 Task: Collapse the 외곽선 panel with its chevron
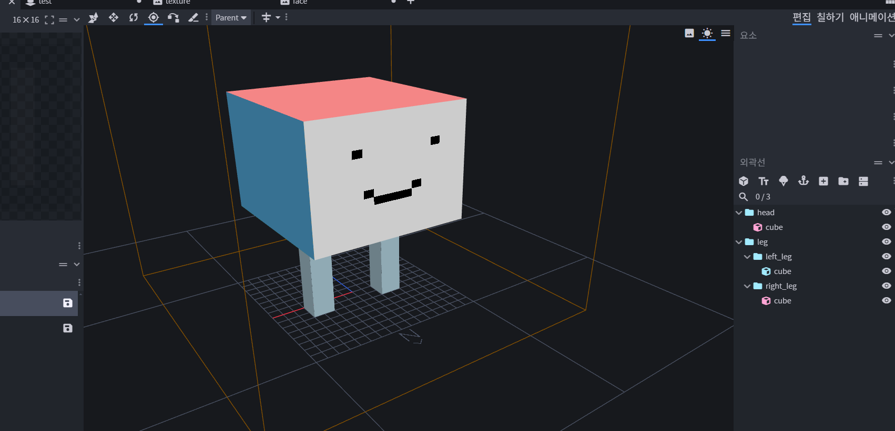[x=891, y=163]
